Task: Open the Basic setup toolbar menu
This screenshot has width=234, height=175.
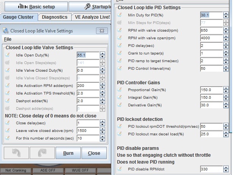Action: coord(34,6)
